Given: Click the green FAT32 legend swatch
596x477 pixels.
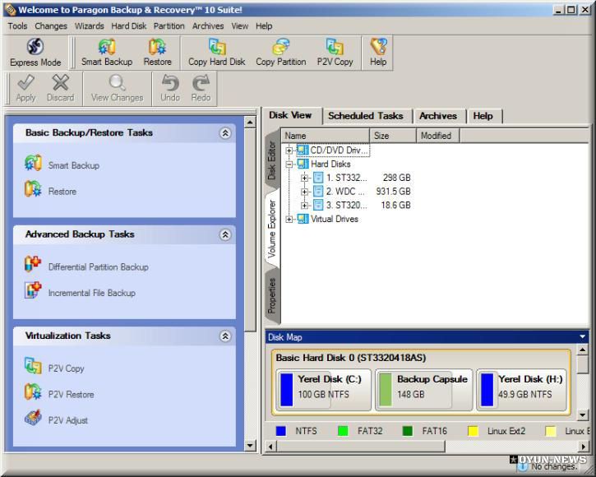Looking at the screenshot, I should [343, 431].
